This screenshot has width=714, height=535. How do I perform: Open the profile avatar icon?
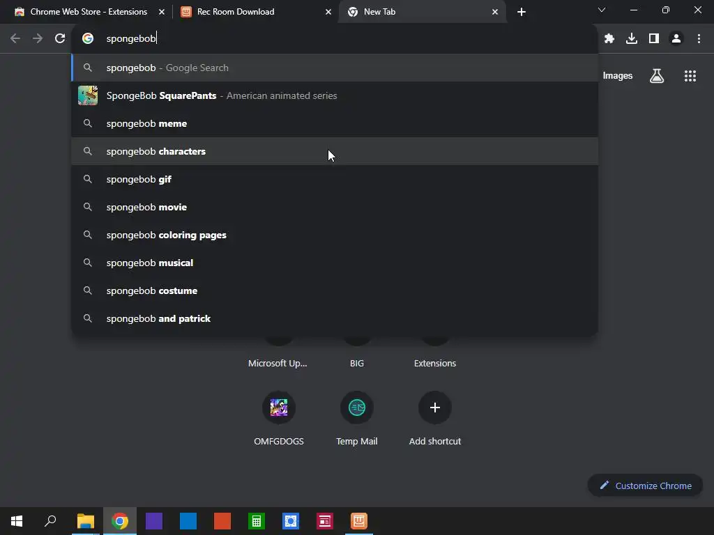(x=676, y=39)
